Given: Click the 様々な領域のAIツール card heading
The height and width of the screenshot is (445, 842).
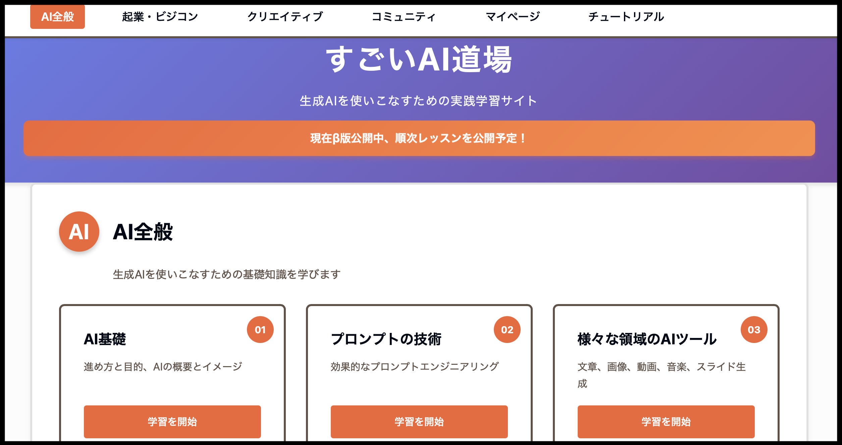Looking at the screenshot, I should click(647, 339).
